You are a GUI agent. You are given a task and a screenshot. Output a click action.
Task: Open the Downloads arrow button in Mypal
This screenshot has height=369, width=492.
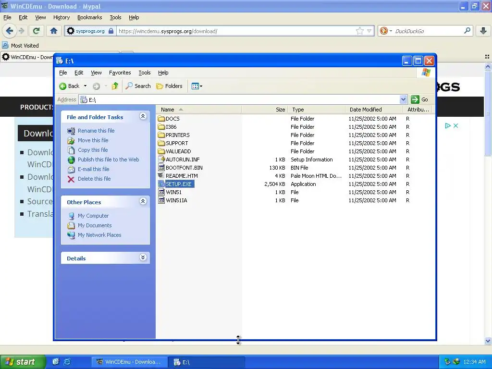tap(483, 31)
